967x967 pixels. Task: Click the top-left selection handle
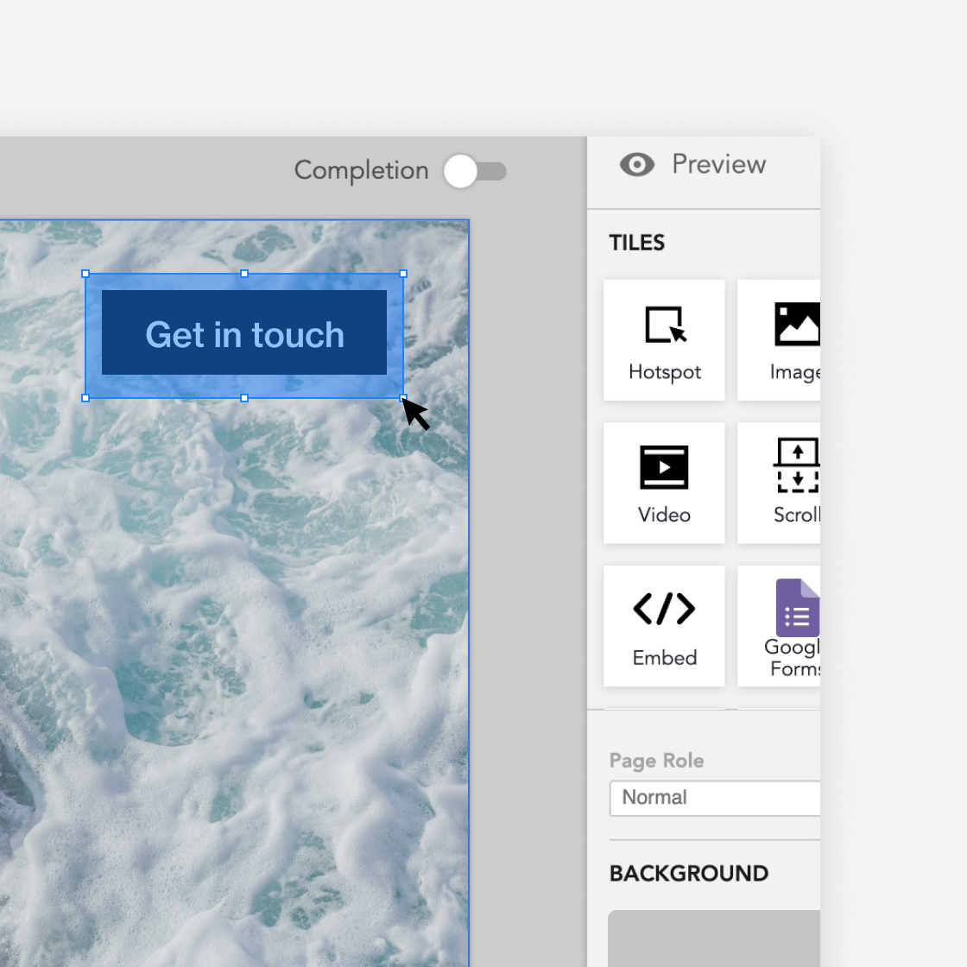(x=85, y=274)
